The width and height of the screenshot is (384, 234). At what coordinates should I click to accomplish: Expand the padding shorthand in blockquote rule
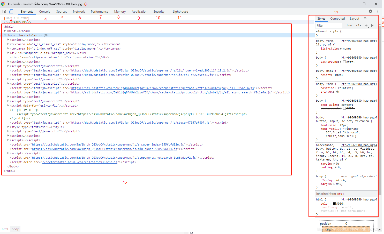pos(336,167)
